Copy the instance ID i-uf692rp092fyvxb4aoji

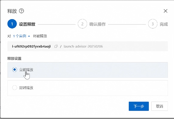coord(56,46)
